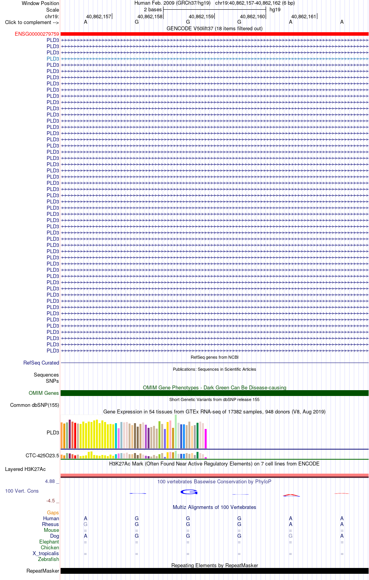Screen dimensions: 369x580
Task: Click the 4.88 PhyloP upper scale value
Action: pos(50,481)
